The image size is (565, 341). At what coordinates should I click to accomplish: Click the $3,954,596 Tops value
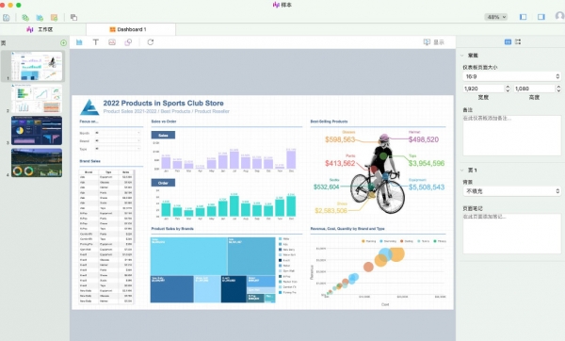[x=427, y=163]
